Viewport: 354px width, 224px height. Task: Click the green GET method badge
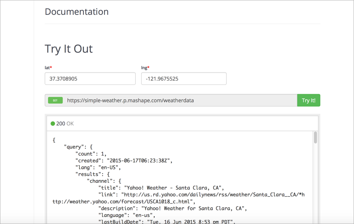55,100
